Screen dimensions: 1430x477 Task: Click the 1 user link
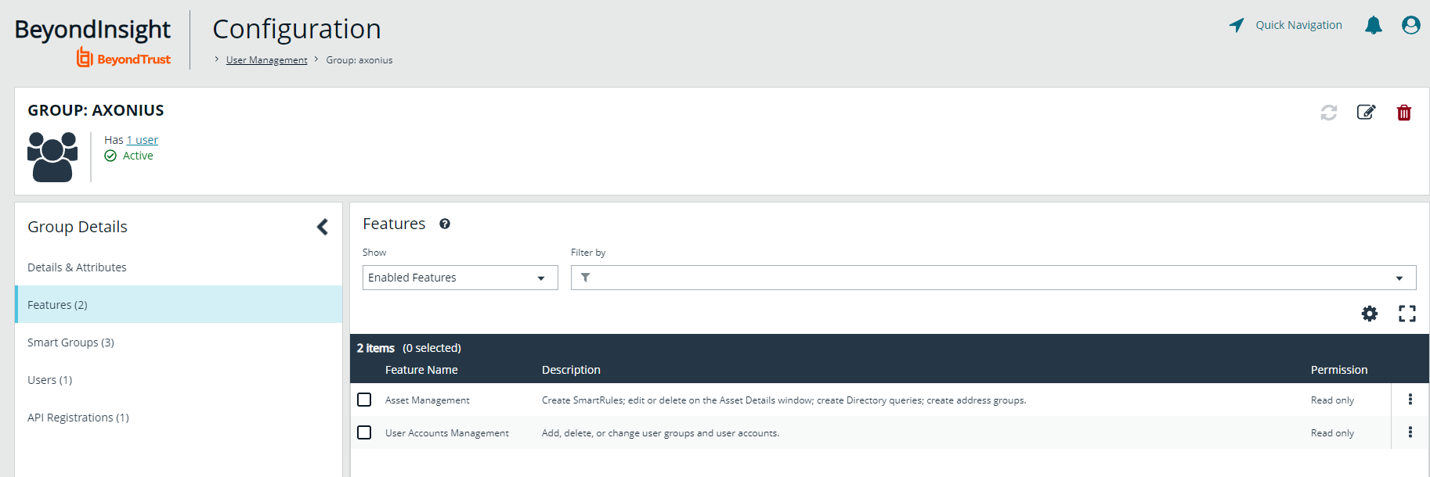point(143,140)
